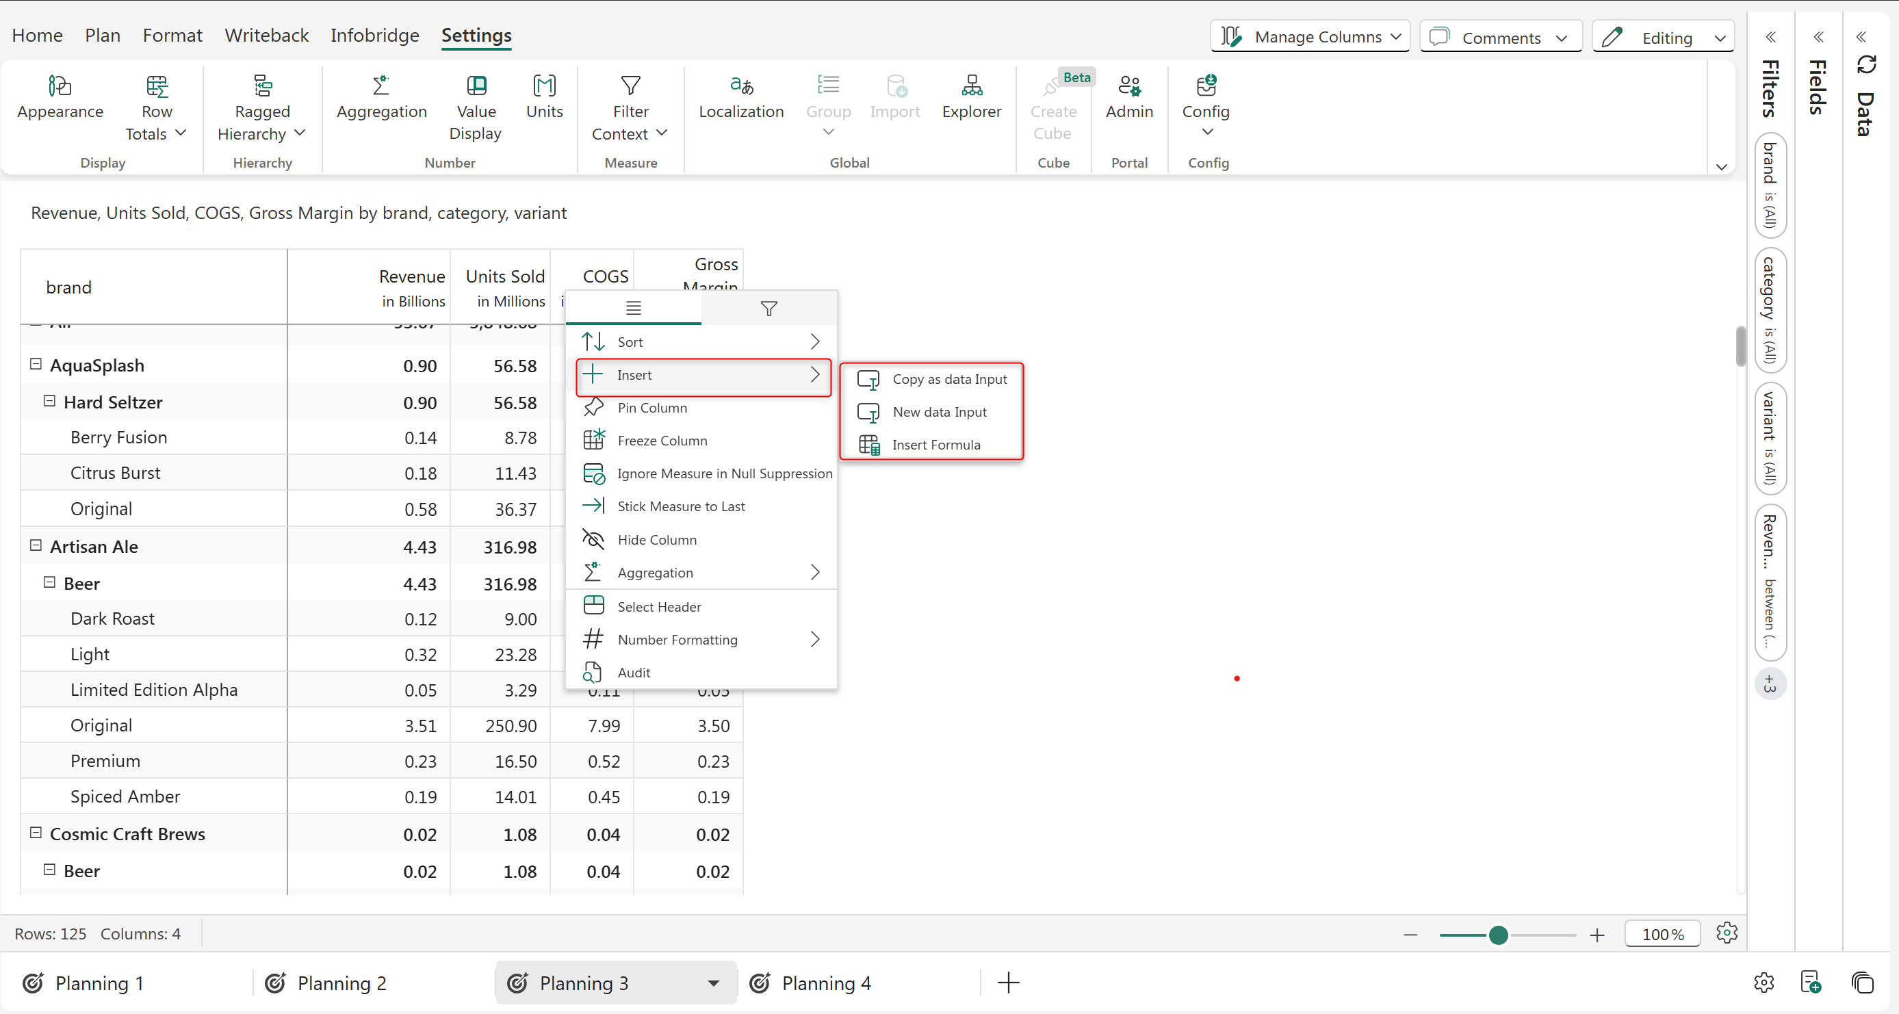Open the Comments button
The image size is (1899, 1014).
coord(1500,38)
